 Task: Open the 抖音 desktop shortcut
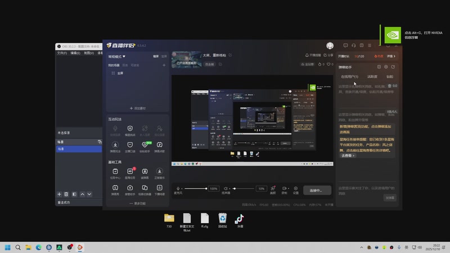240,220
